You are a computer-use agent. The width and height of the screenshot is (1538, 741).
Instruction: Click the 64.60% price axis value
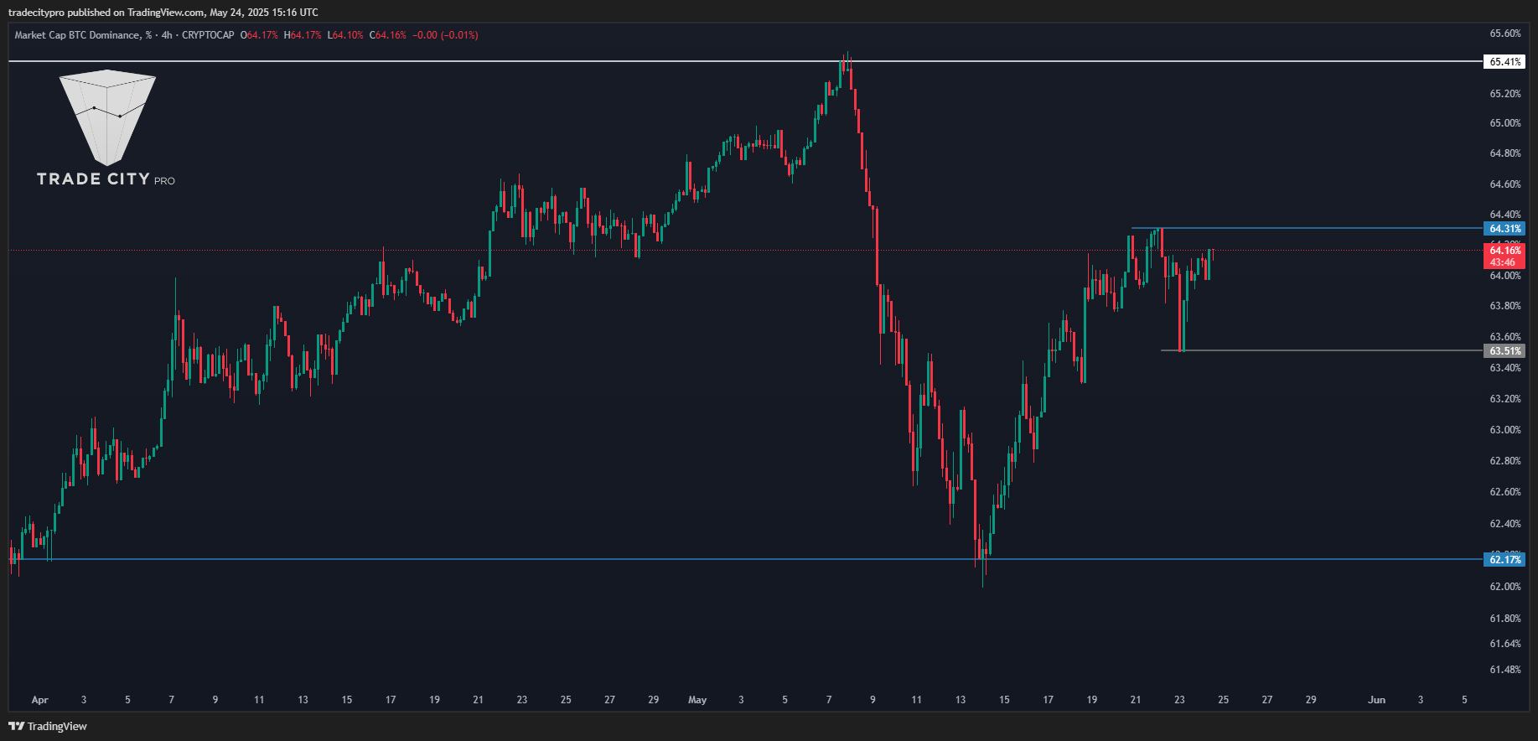(x=1504, y=184)
